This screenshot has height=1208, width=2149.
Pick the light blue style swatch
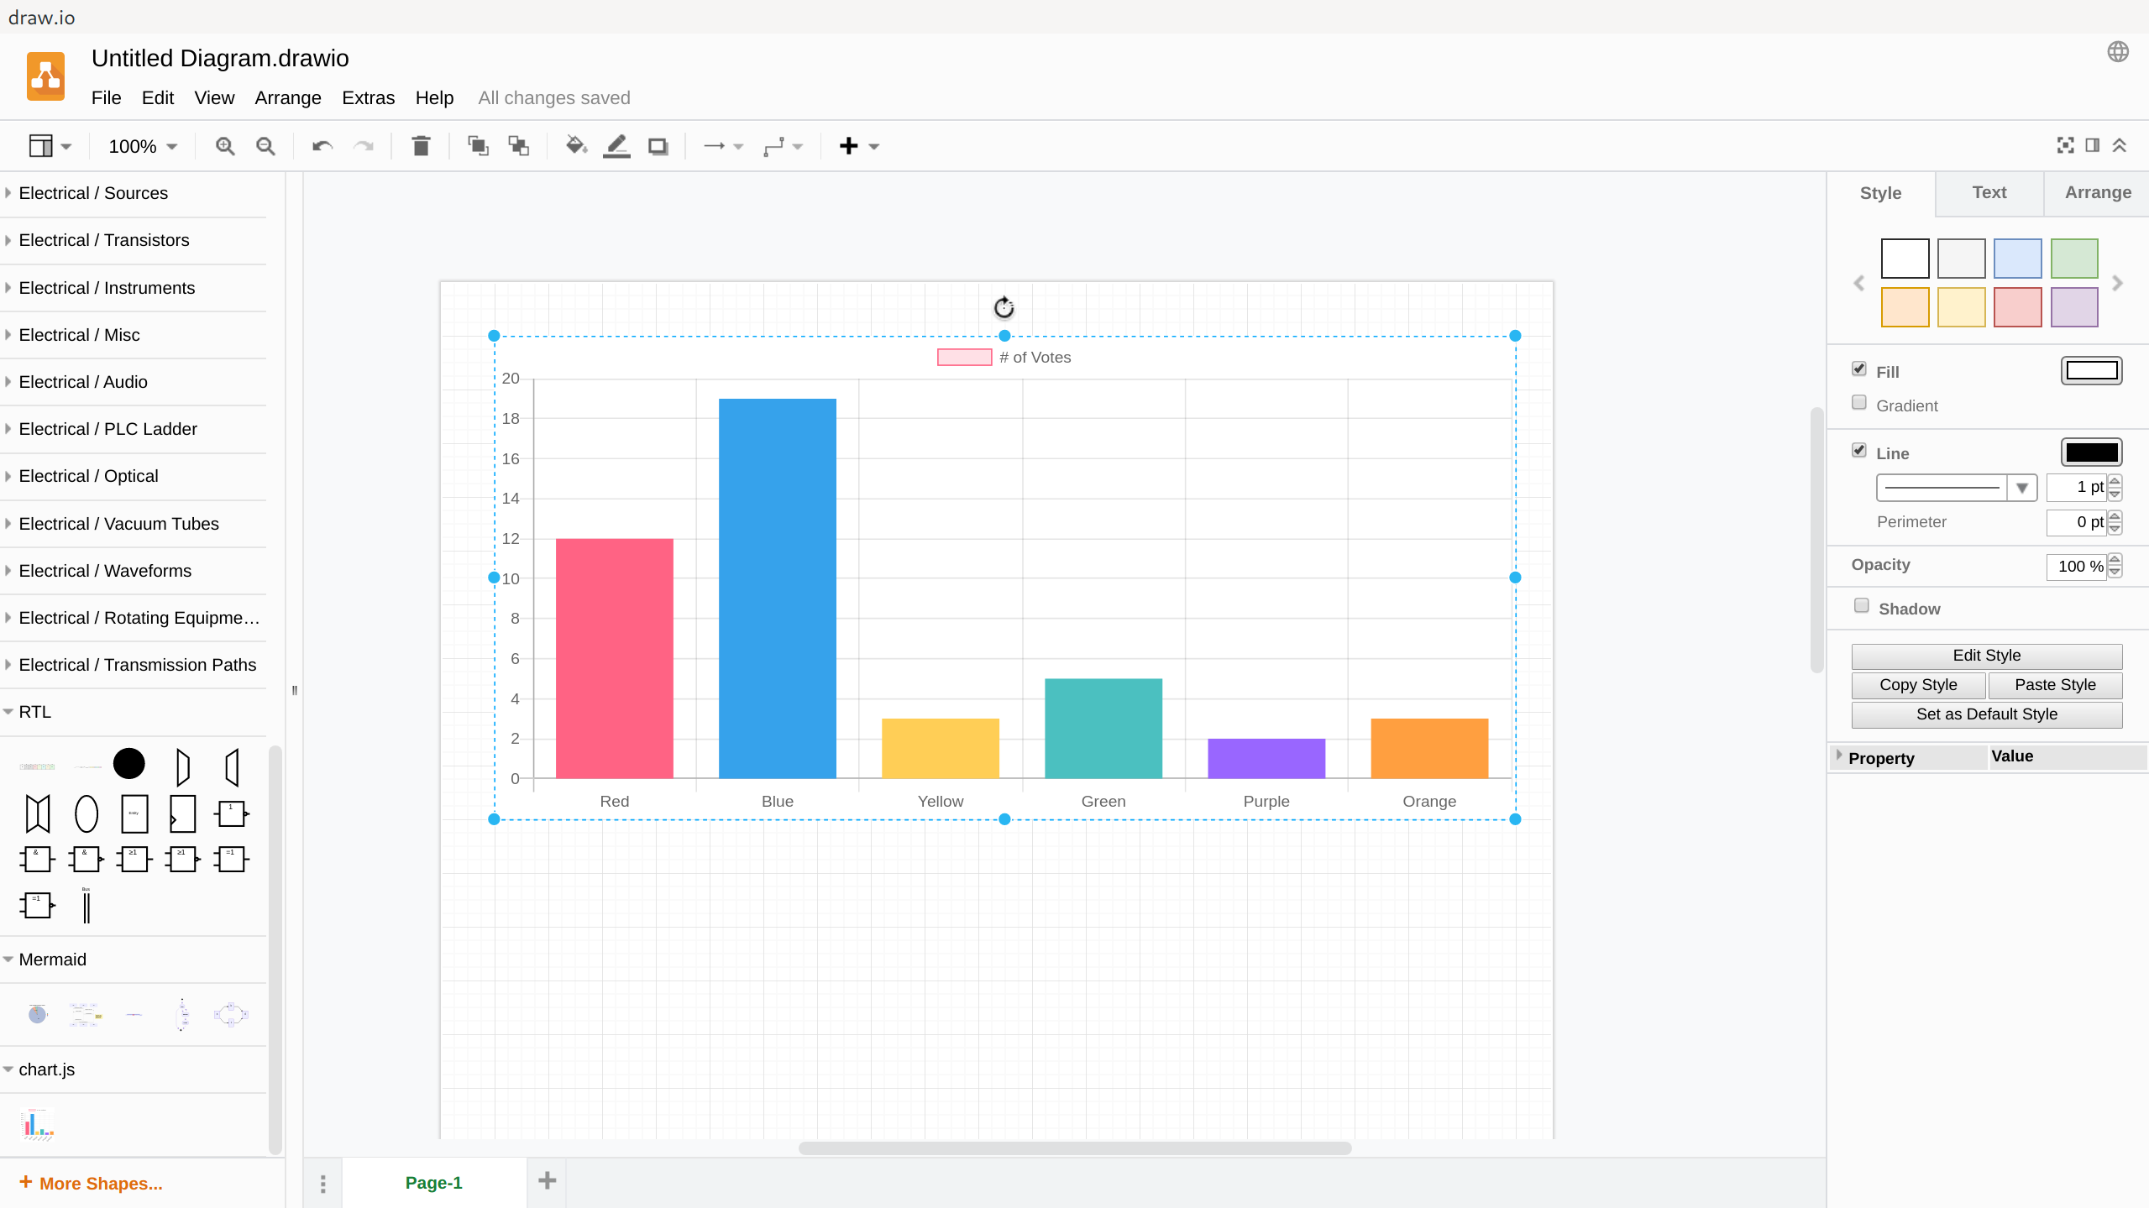click(2017, 259)
